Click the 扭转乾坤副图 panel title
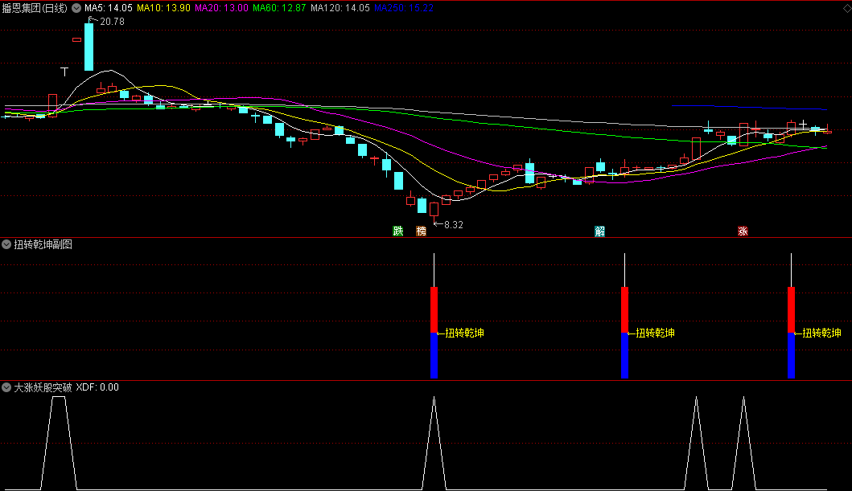 (x=43, y=244)
